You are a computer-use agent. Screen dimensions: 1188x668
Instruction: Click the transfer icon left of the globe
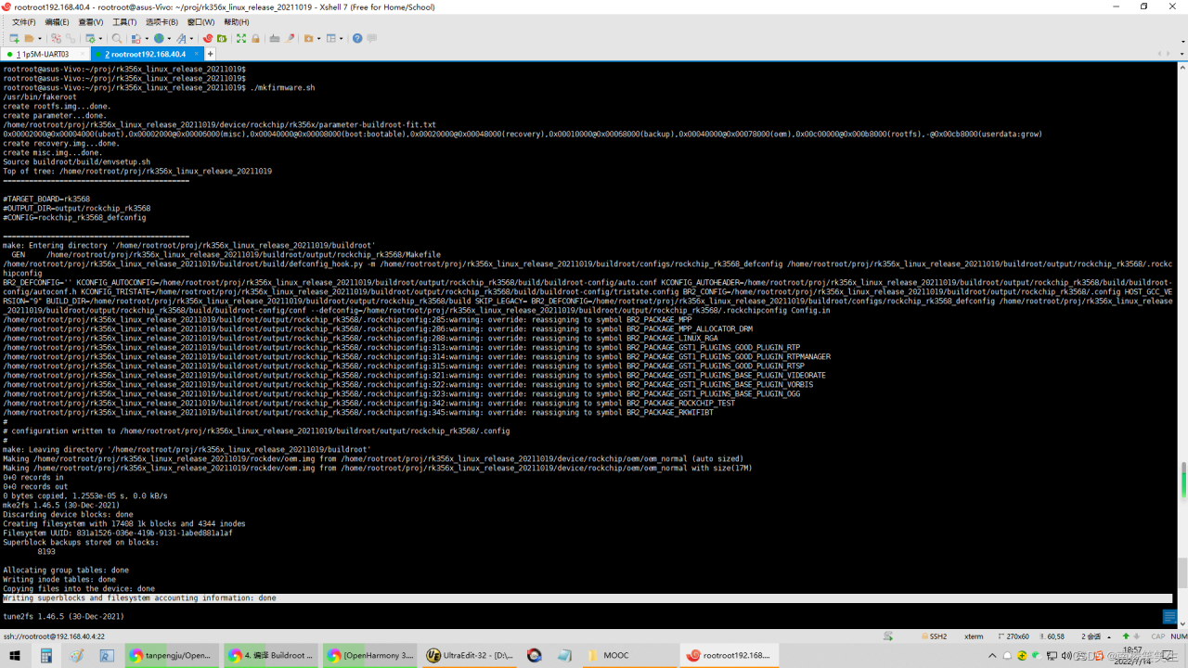tap(136, 39)
